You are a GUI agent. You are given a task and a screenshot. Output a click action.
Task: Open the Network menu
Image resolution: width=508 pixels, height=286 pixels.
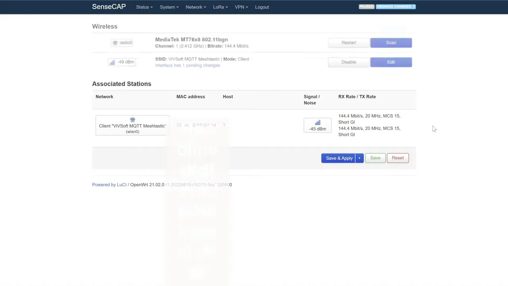196,7
